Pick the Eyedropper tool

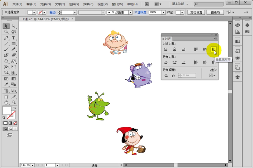6,84
